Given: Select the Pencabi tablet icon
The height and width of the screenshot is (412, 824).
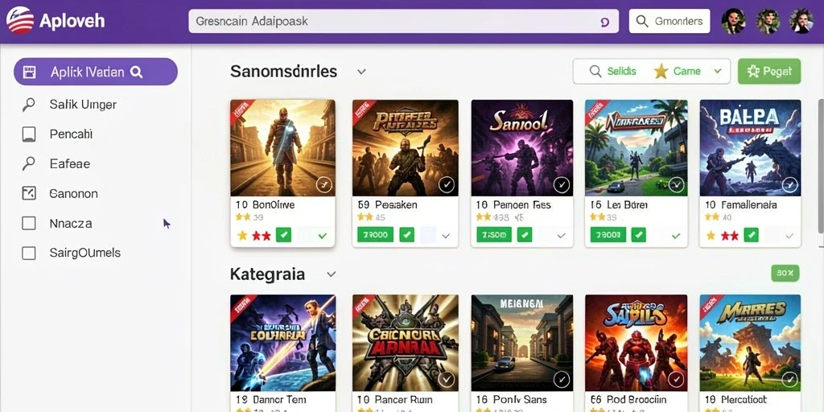Looking at the screenshot, I should pos(28,134).
